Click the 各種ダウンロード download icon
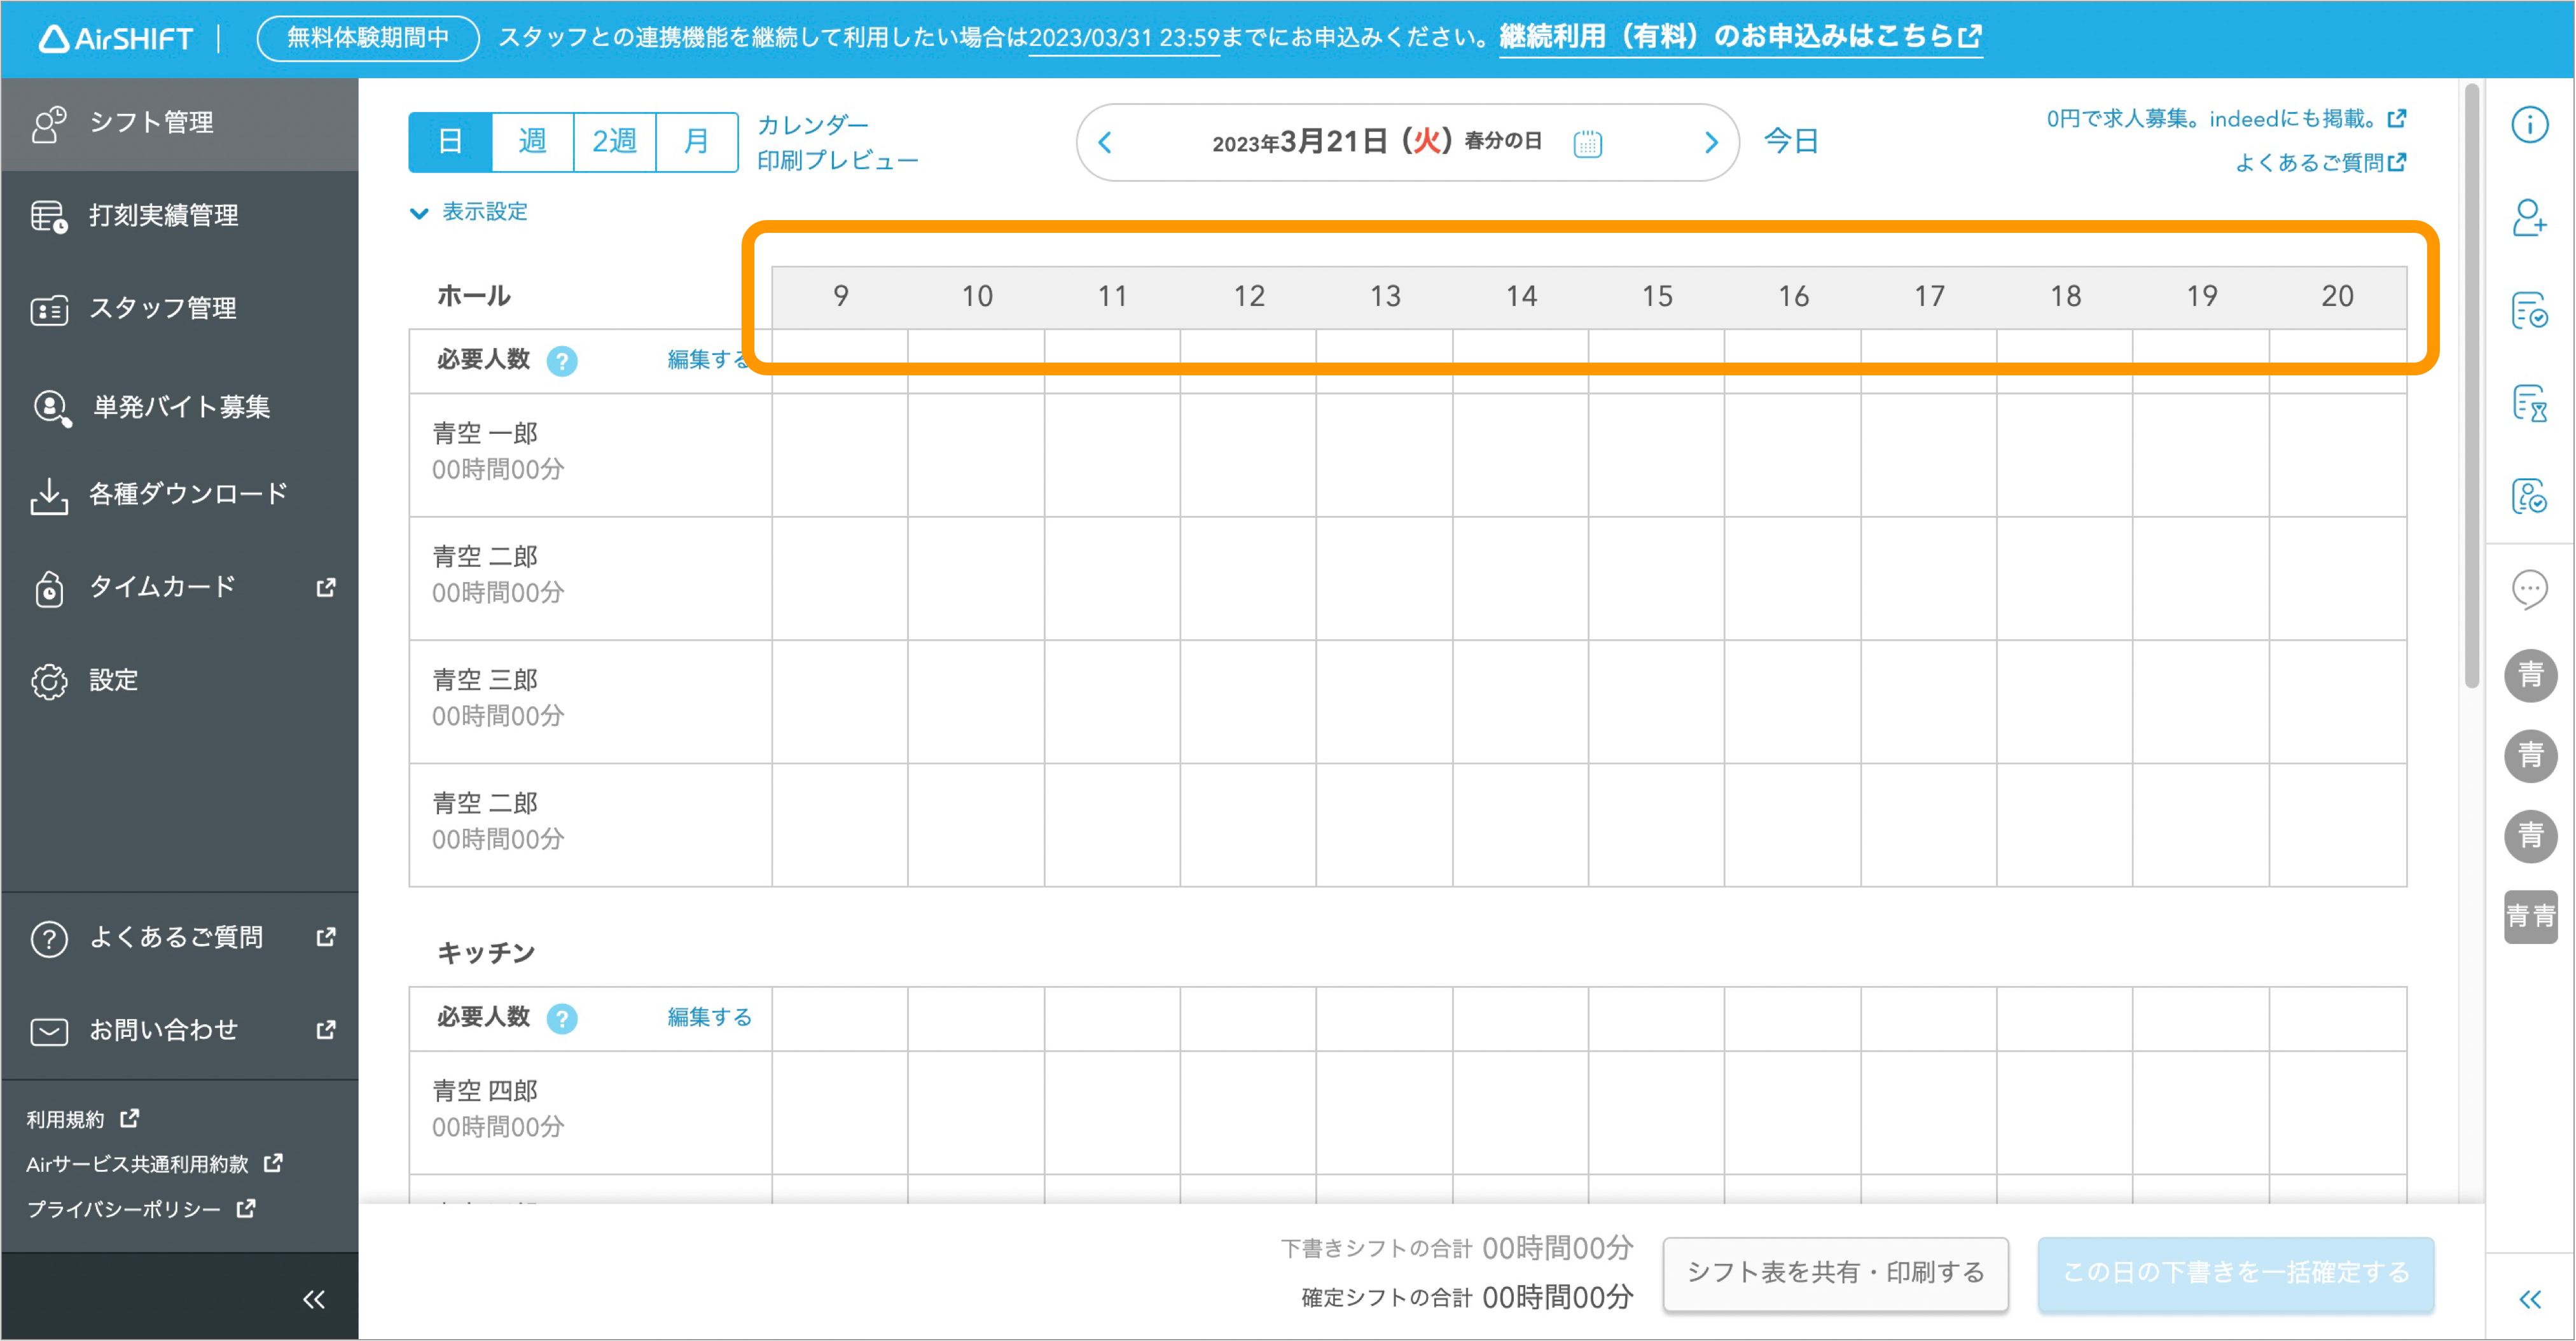 (x=49, y=496)
